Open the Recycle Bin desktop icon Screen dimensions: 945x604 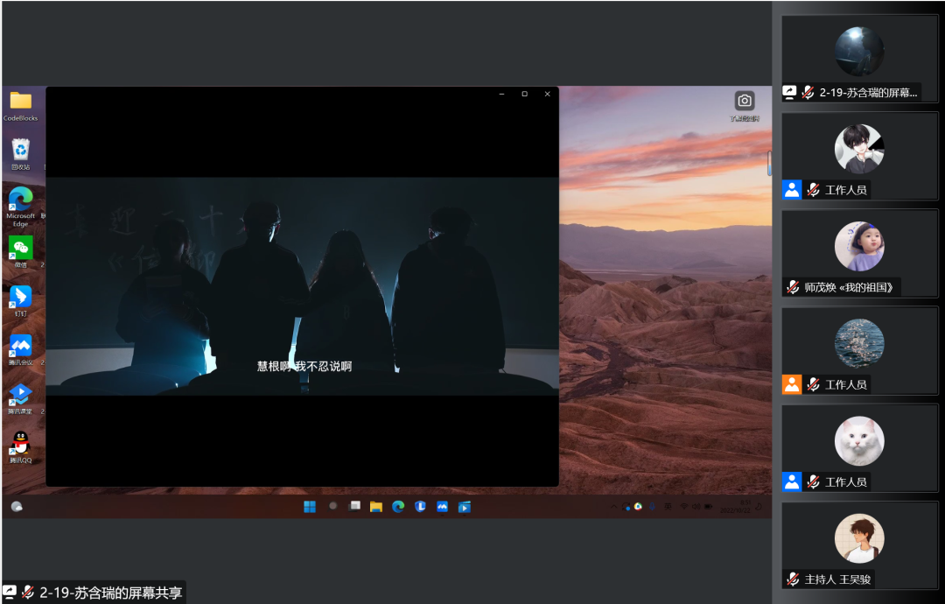(20, 151)
